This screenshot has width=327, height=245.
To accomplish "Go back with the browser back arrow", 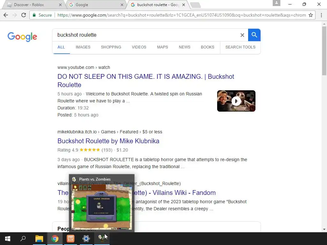I will click(x=6, y=15).
